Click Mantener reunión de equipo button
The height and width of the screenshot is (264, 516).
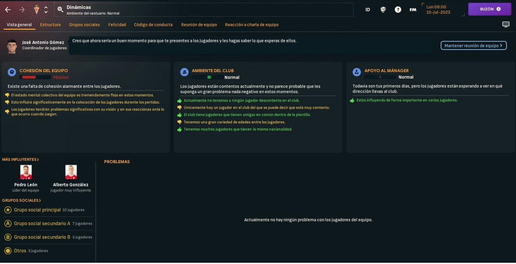tap(473, 46)
